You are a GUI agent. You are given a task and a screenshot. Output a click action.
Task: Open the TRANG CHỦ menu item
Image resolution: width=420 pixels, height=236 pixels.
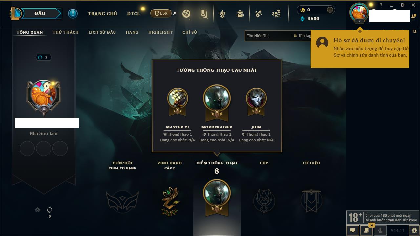coord(102,14)
